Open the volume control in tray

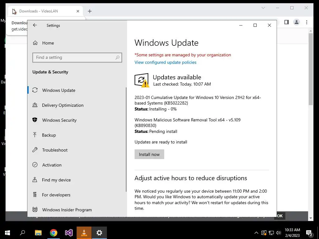coord(279,233)
